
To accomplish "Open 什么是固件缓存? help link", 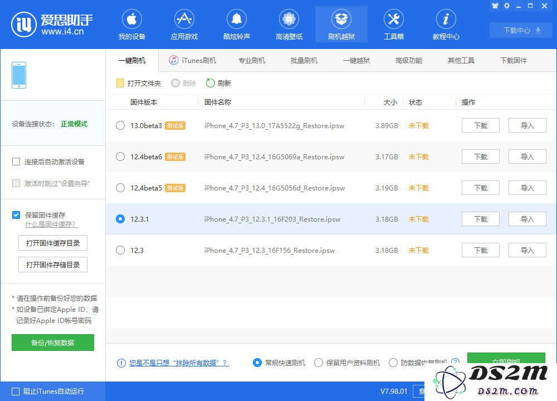I will coord(51,224).
